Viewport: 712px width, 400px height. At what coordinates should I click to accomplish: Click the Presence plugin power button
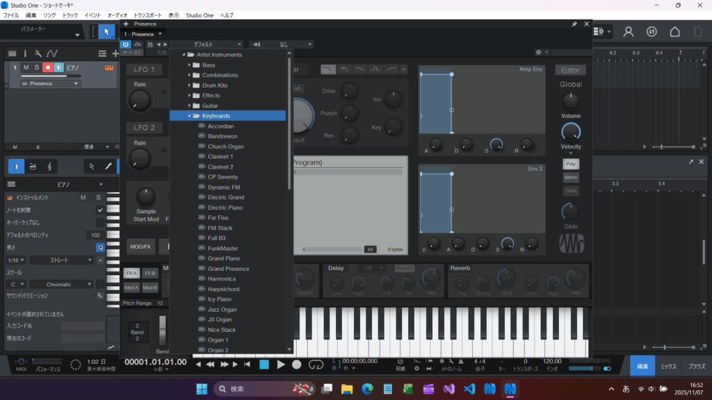pos(126,44)
